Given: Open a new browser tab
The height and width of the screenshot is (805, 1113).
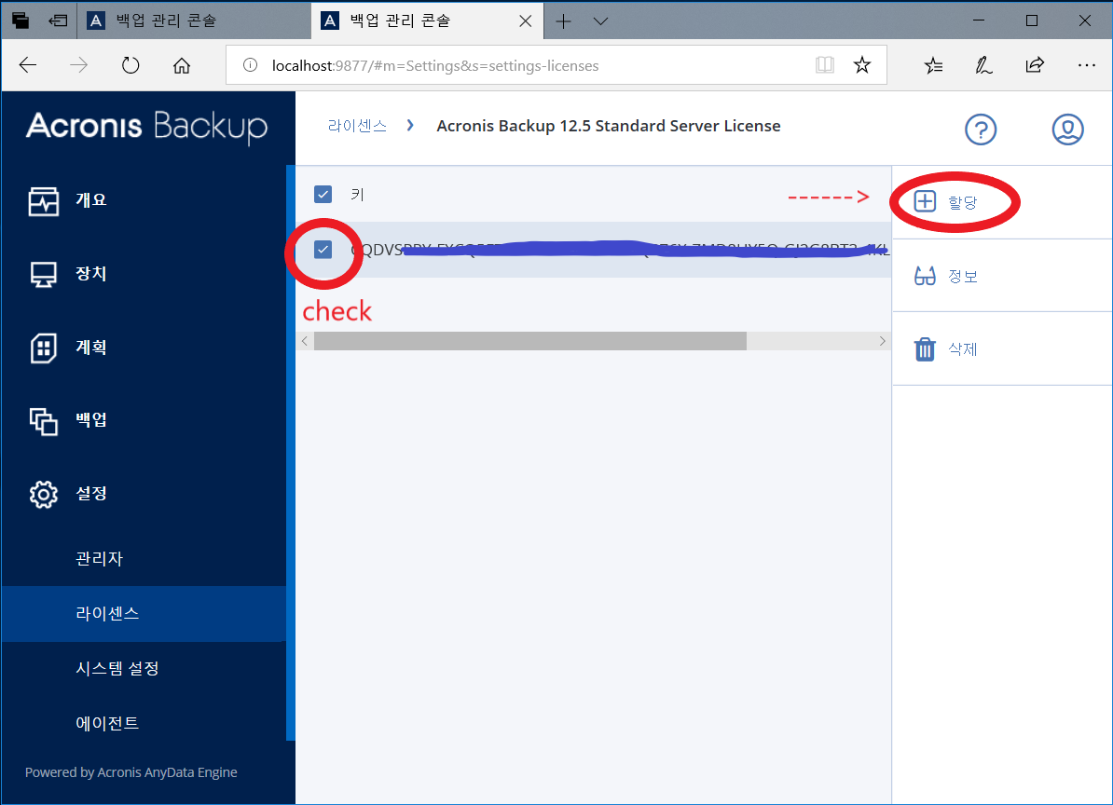Looking at the screenshot, I should click(x=564, y=21).
